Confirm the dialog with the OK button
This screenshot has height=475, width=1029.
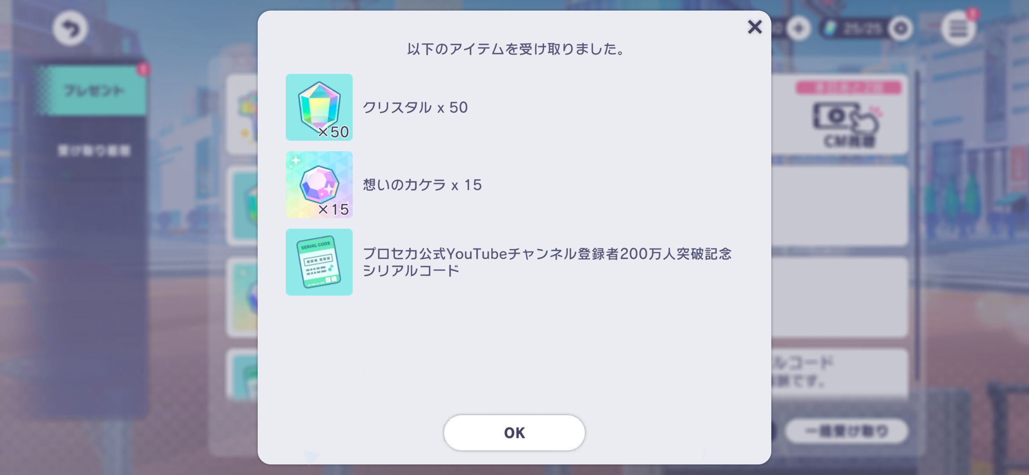click(x=514, y=433)
